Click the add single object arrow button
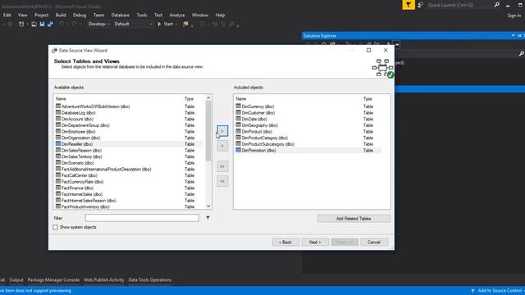Image resolution: width=525 pixels, height=295 pixels. click(222, 131)
